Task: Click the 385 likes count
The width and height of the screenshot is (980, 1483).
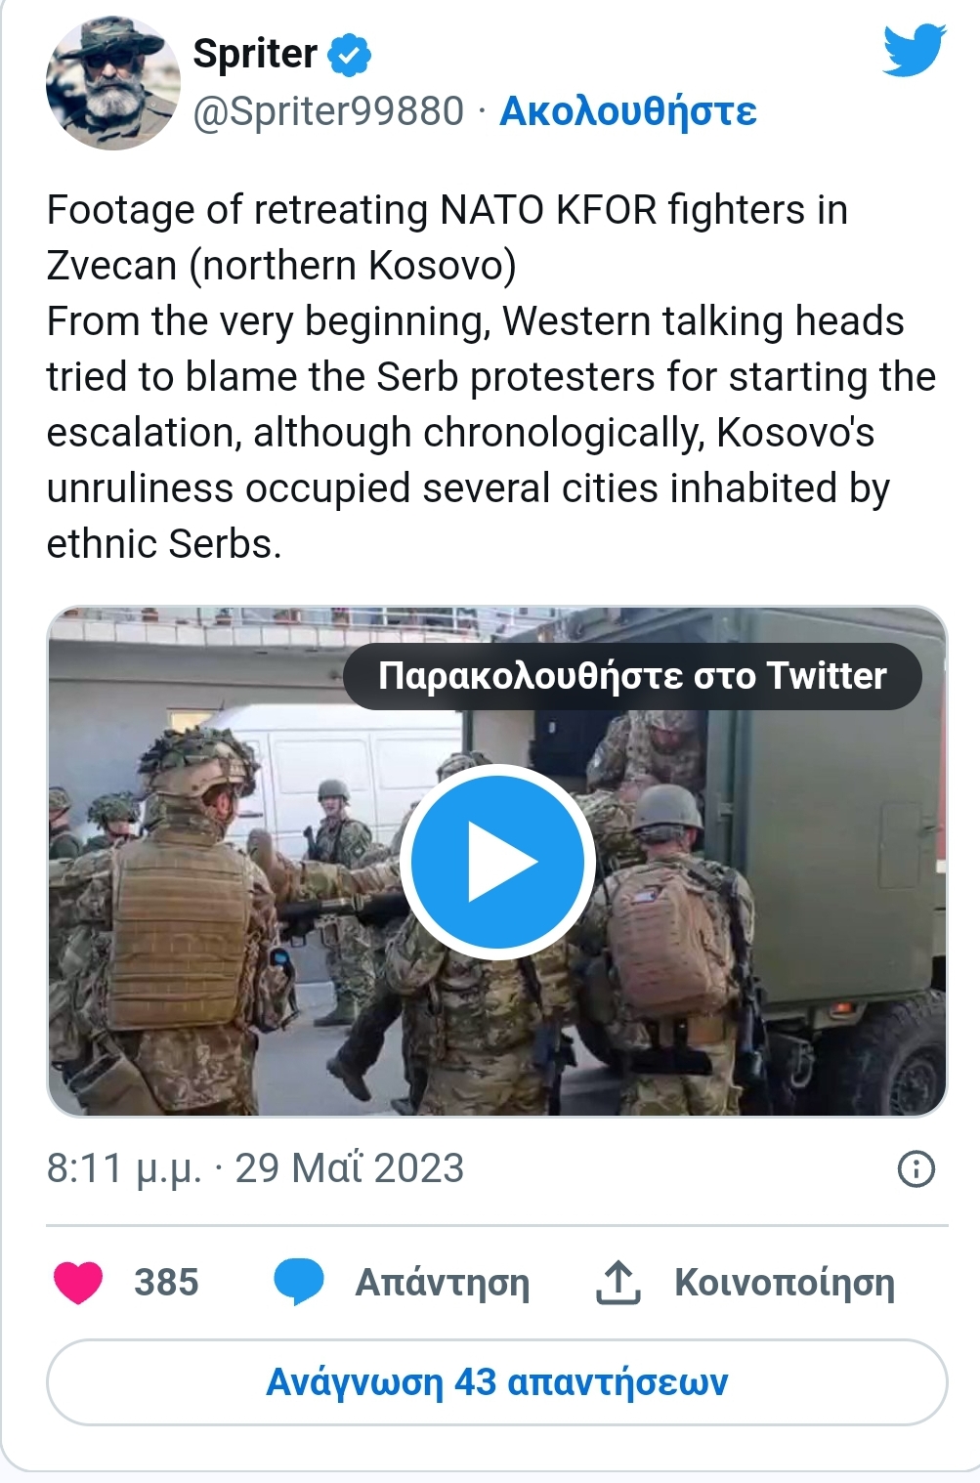Action: click(166, 1283)
